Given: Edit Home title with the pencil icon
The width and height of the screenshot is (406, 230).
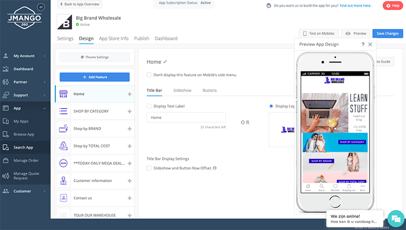Looking at the screenshot, I should [165, 61].
